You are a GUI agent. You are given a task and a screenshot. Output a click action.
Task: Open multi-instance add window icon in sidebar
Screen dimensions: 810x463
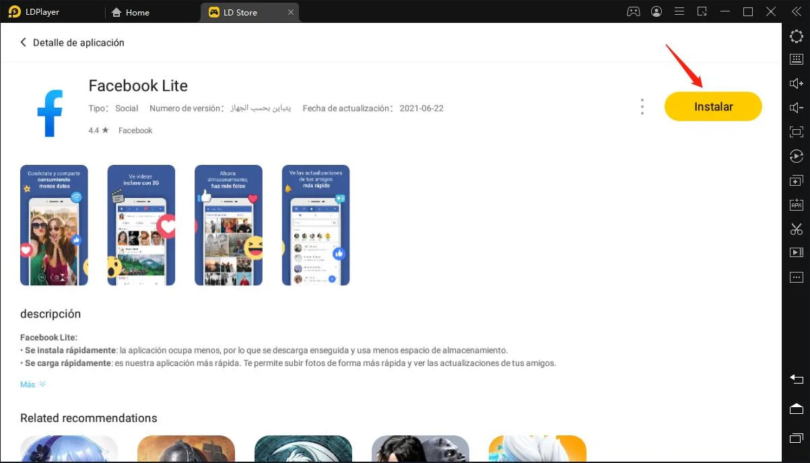797,180
